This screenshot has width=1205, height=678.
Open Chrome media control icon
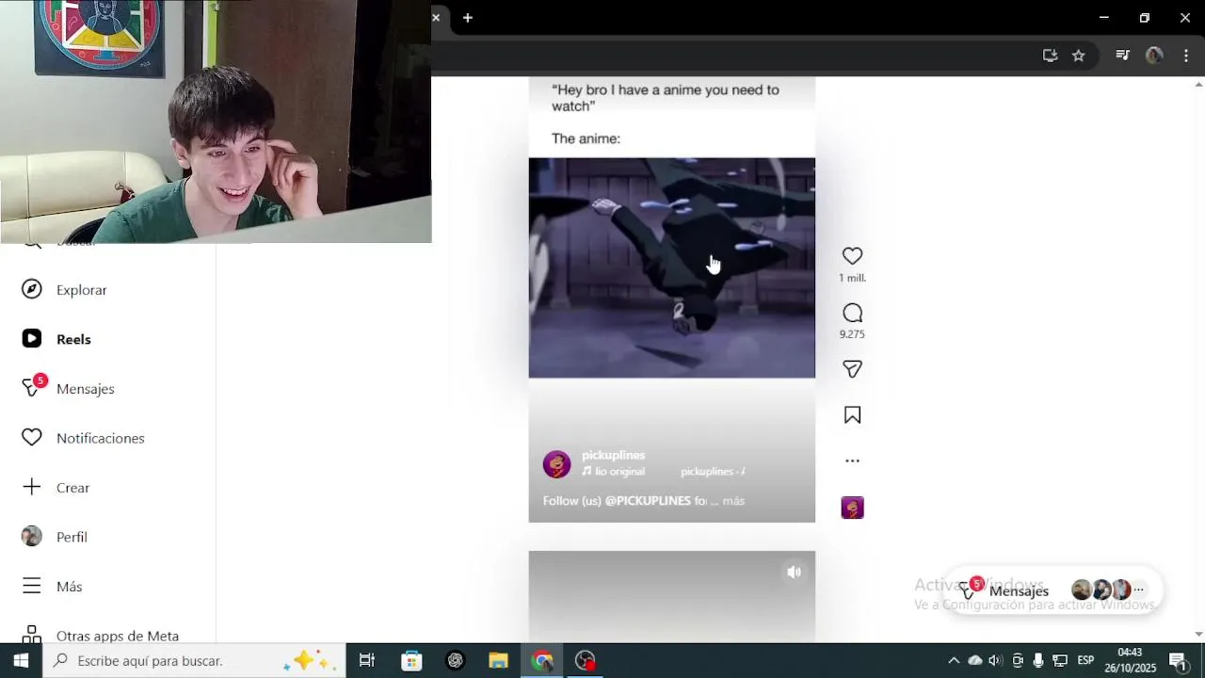click(1122, 56)
